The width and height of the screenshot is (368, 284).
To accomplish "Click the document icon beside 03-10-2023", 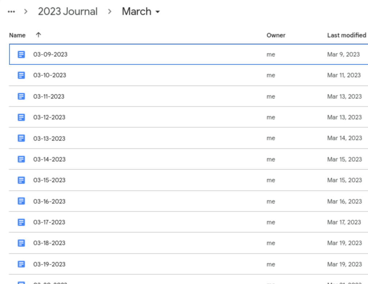I will 22,75.
